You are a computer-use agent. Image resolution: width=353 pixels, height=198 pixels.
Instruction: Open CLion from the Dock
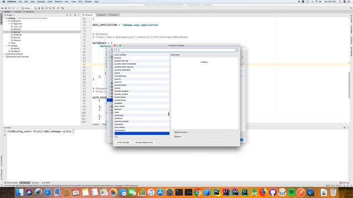click(244, 193)
